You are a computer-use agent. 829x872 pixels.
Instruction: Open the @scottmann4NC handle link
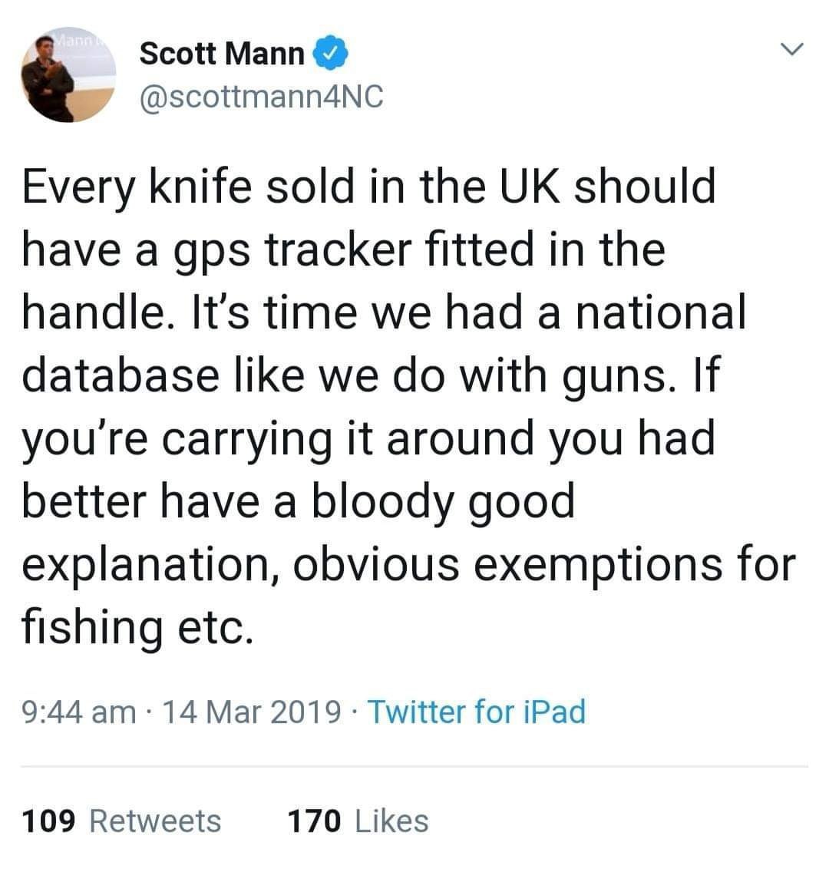[x=261, y=97]
